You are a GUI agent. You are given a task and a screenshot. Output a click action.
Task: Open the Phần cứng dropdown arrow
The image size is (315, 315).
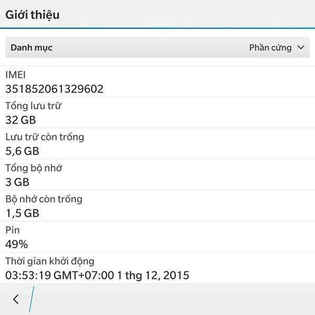click(301, 48)
